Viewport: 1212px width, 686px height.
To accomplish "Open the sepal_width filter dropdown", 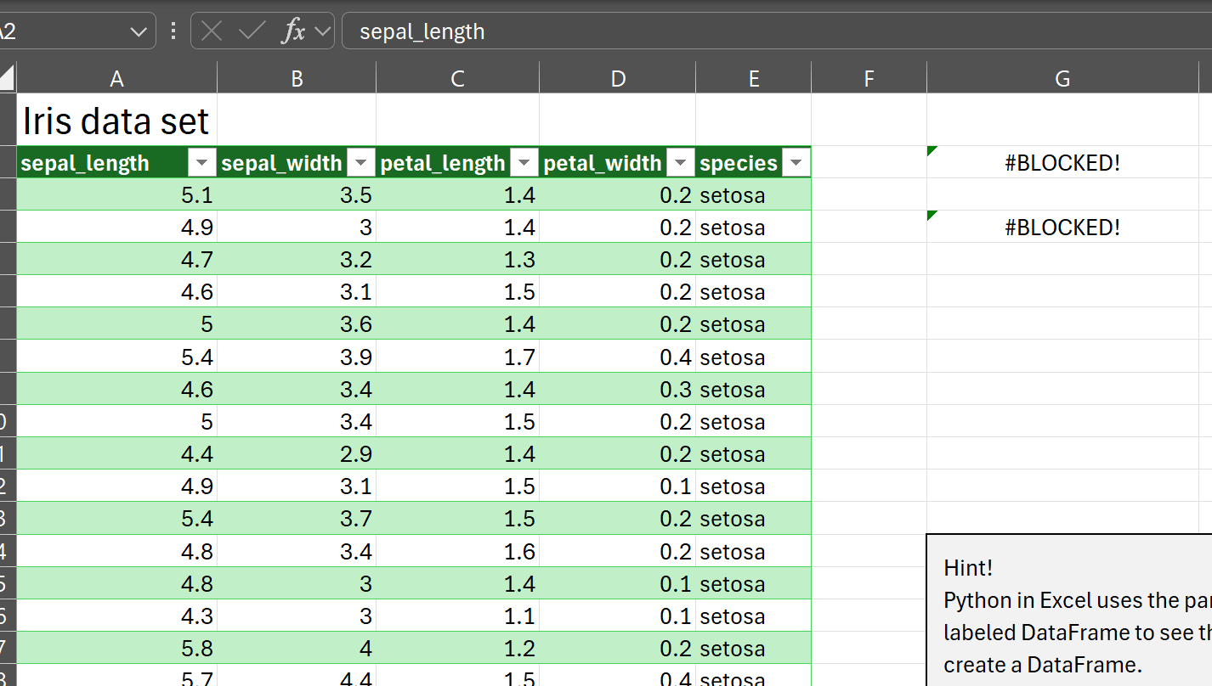I will (x=361, y=162).
